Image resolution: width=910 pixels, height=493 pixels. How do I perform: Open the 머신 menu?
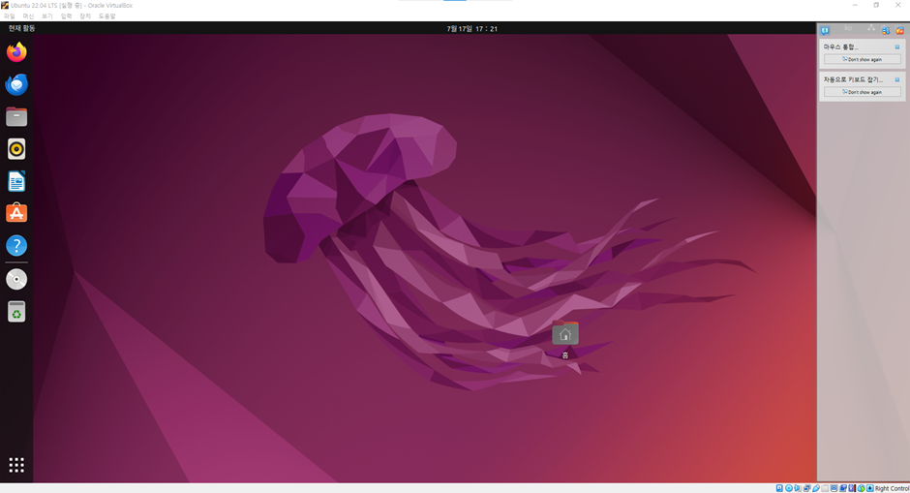28,16
